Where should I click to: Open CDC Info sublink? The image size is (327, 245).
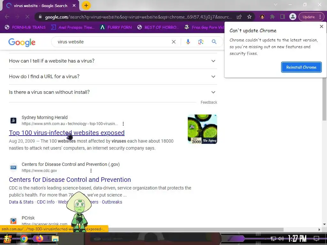click(x=46, y=202)
